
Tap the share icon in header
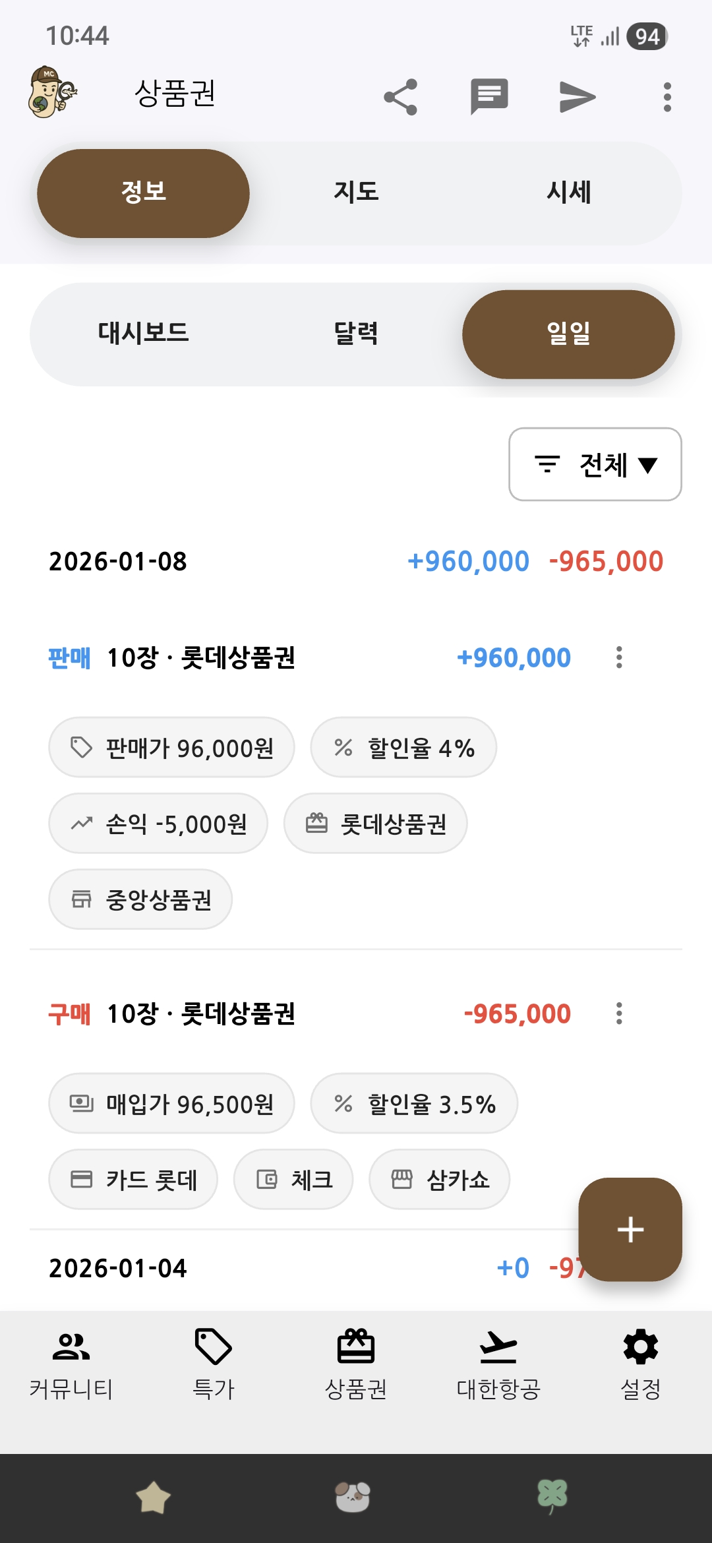[x=401, y=97]
